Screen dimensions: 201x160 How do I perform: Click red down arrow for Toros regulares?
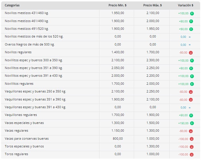coord(191,155)
